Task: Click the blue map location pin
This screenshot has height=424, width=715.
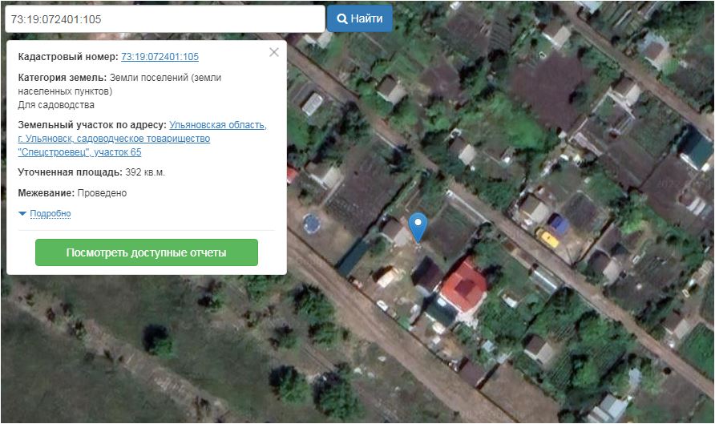Action: click(x=418, y=227)
